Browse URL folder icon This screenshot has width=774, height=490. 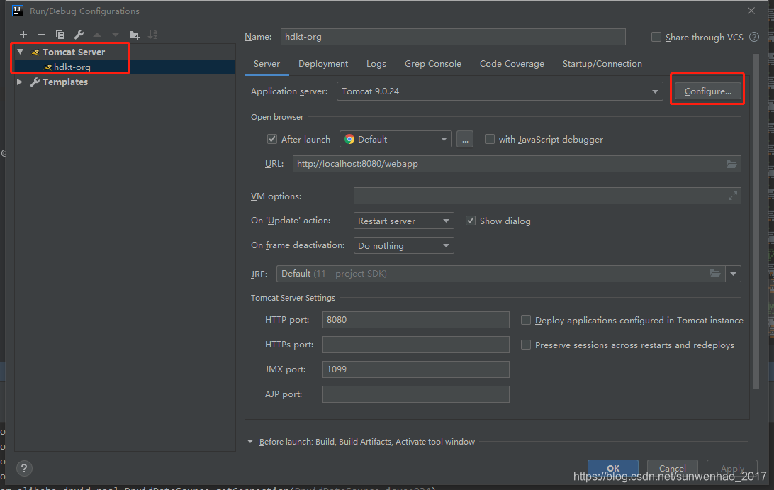click(x=731, y=164)
